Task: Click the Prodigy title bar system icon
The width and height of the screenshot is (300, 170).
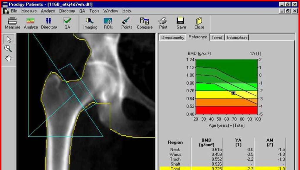Action: 5,4
